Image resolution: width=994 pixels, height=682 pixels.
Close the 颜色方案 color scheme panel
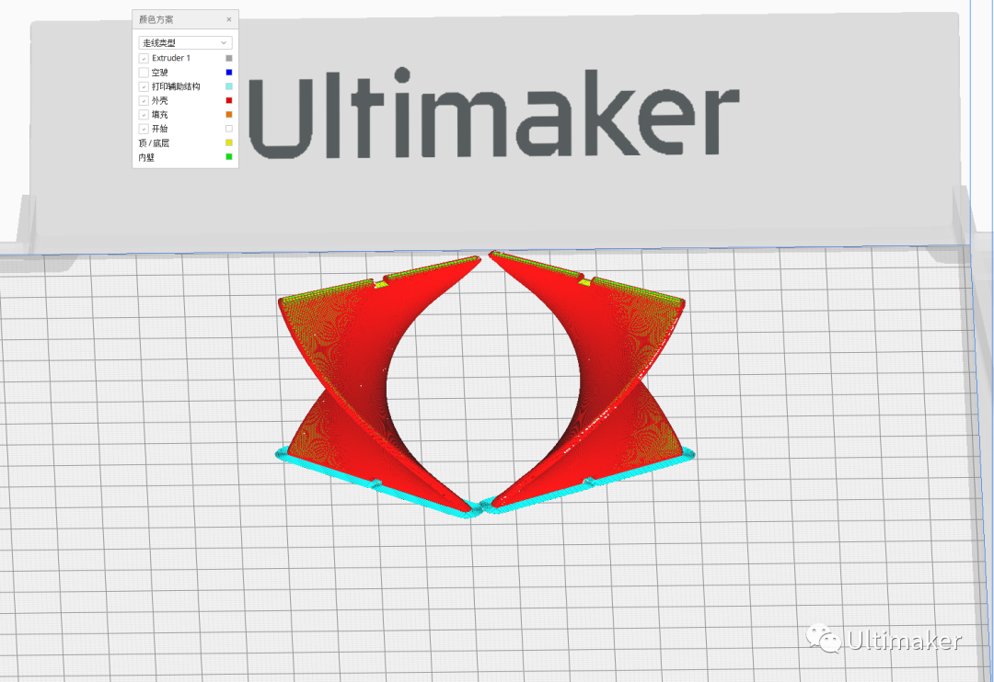tap(229, 19)
